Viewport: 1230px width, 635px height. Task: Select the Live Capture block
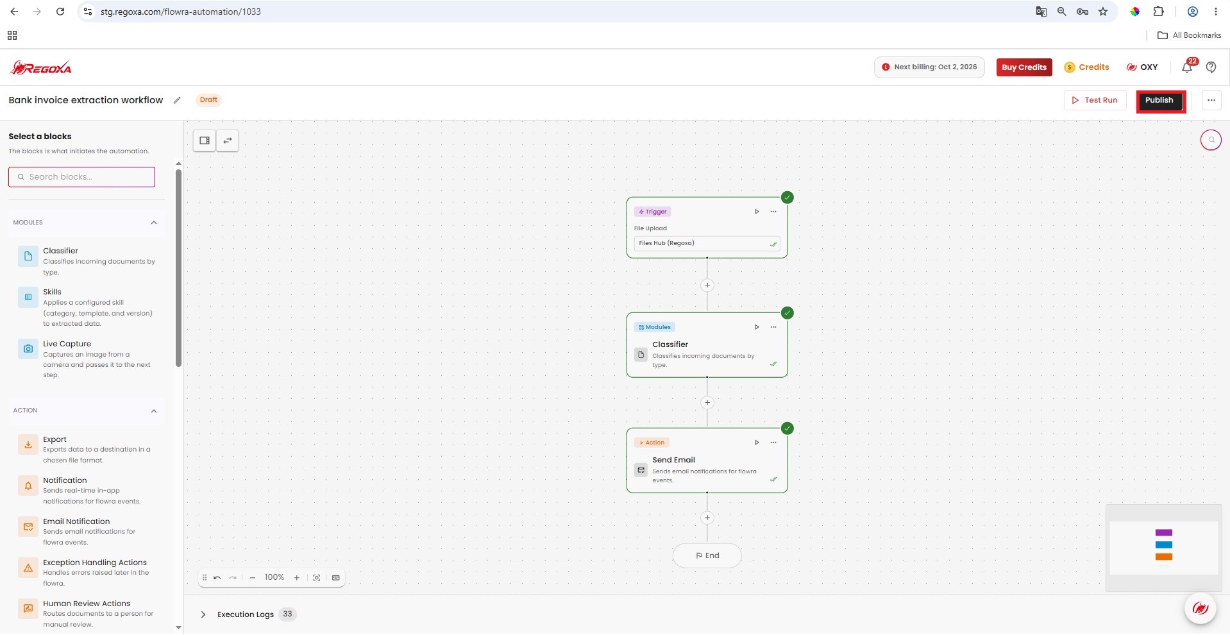pos(86,359)
